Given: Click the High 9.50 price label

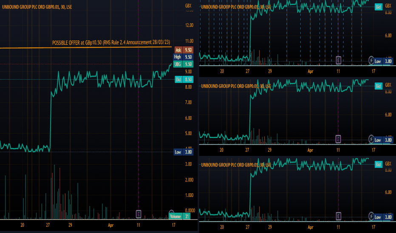Looking at the screenshot, I should click(184, 57).
